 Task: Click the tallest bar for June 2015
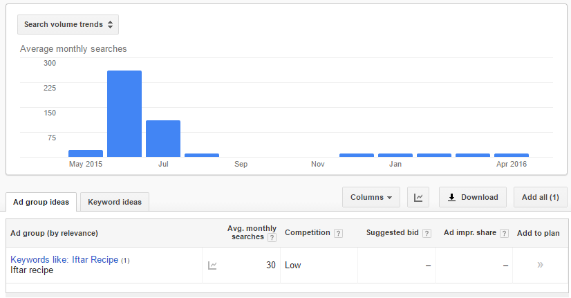tap(124, 113)
